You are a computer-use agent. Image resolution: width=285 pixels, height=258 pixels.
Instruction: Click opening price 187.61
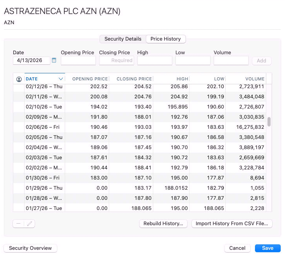point(99,158)
